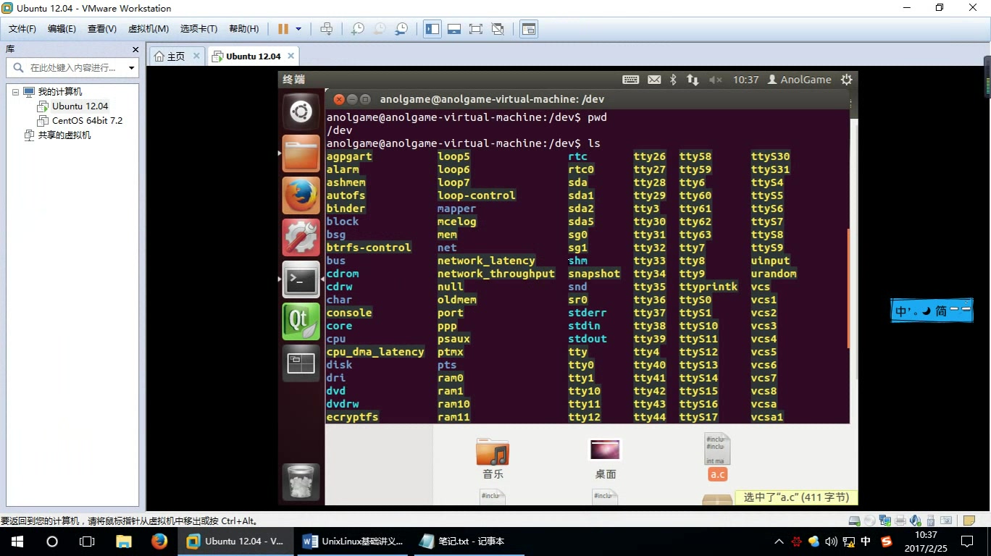Select CentOS 64bit 7.2 in the library
Viewport: 991px width, 556px height.
point(80,121)
